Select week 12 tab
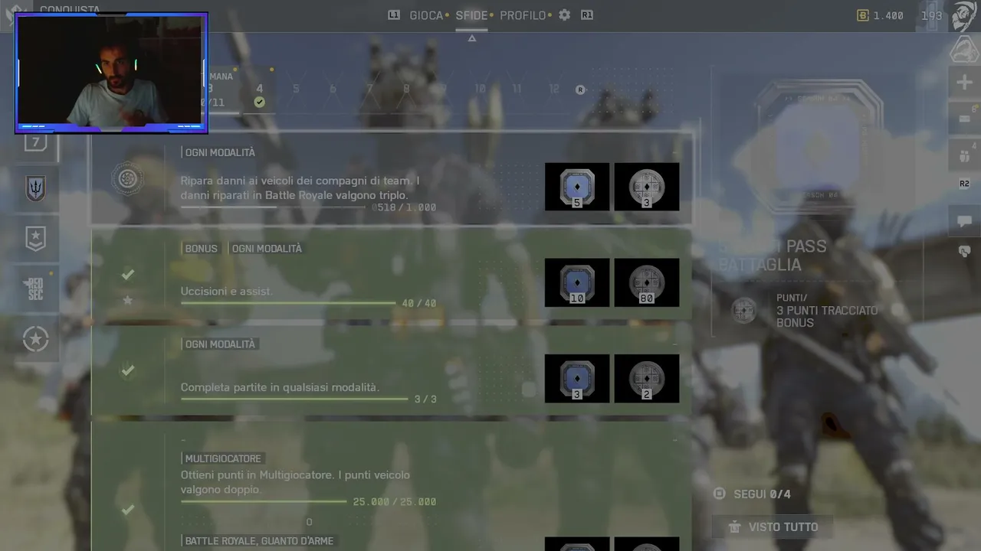Image resolution: width=981 pixels, height=551 pixels. [553, 89]
